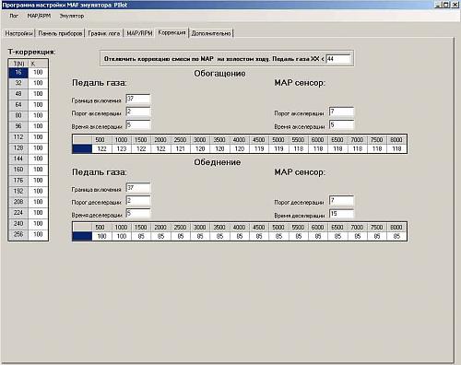Viewport: 461px width, 365px height.
Task: Focus MAP сенсор Порог децелерации field
Action: tap(341, 201)
